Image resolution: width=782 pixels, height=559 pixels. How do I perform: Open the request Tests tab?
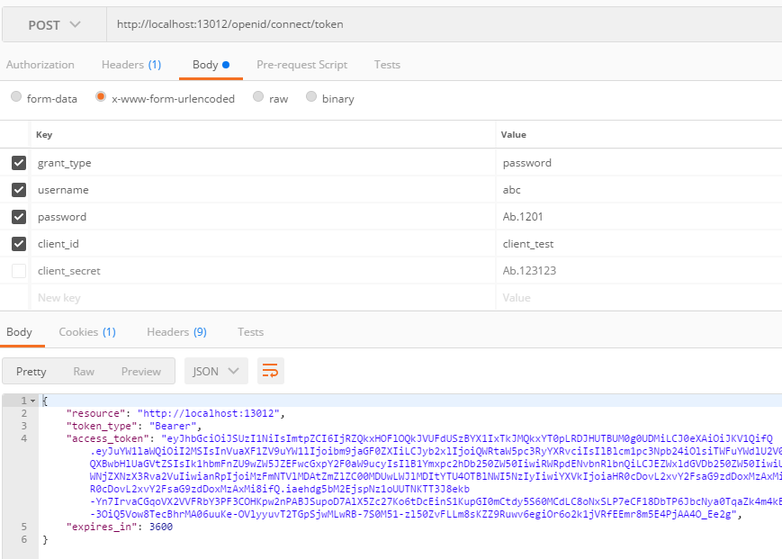(387, 64)
